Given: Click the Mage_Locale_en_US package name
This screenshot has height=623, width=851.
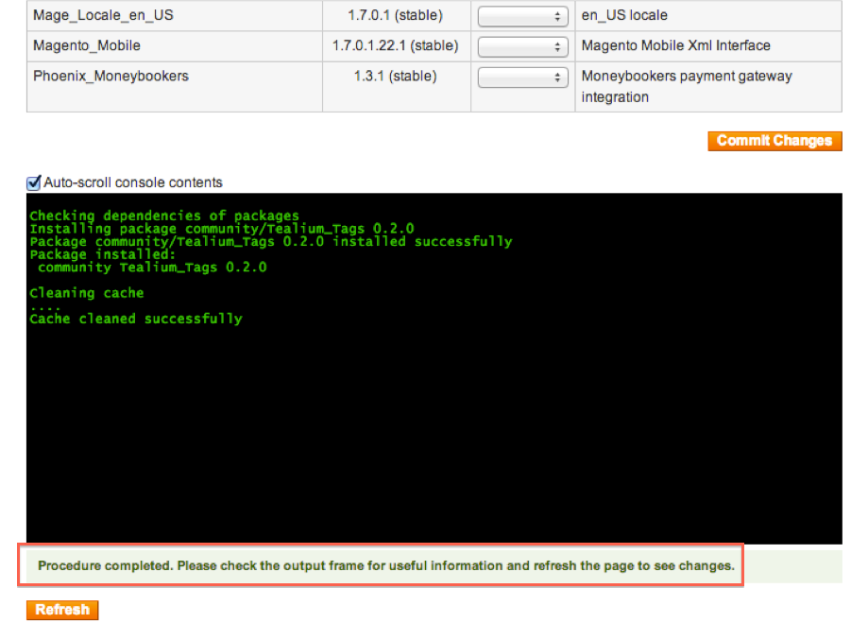Looking at the screenshot, I should [103, 16].
